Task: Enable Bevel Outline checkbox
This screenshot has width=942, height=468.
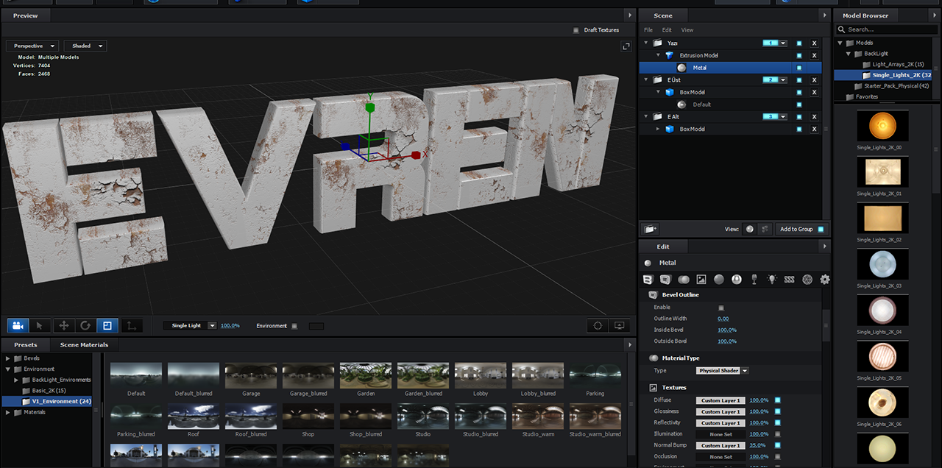Action: tap(721, 308)
